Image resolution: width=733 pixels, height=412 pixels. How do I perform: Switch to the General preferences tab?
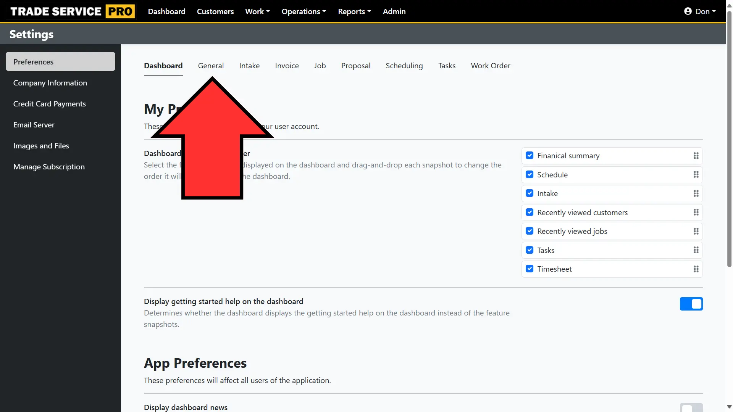pos(211,66)
